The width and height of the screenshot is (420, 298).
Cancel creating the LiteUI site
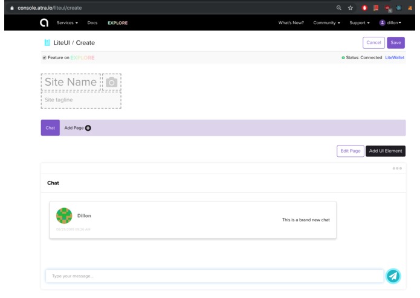pyautogui.click(x=373, y=43)
